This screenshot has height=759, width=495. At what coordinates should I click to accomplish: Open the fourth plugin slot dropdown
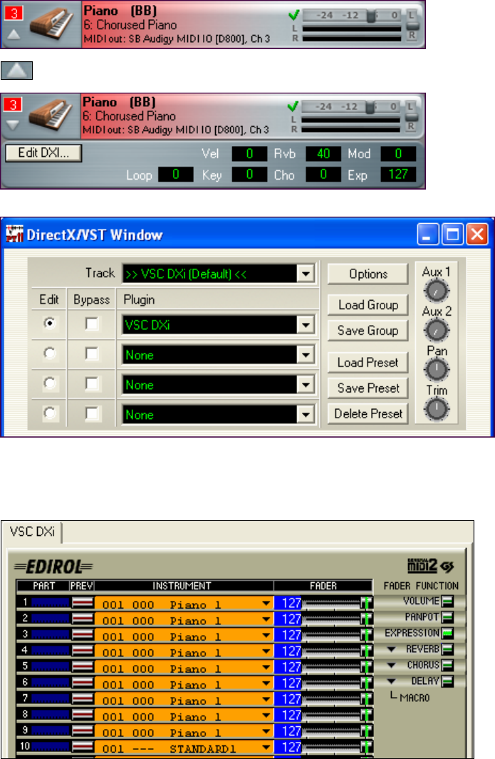click(x=306, y=415)
